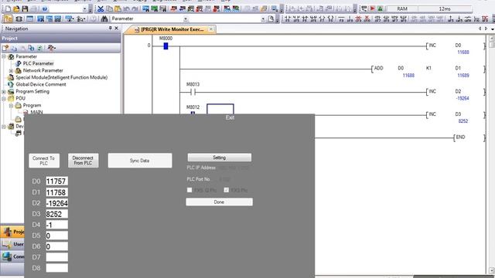Click the D3 field showing 8252
The width and height of the screenshot is (495, 278).
(x=56, y=214)
